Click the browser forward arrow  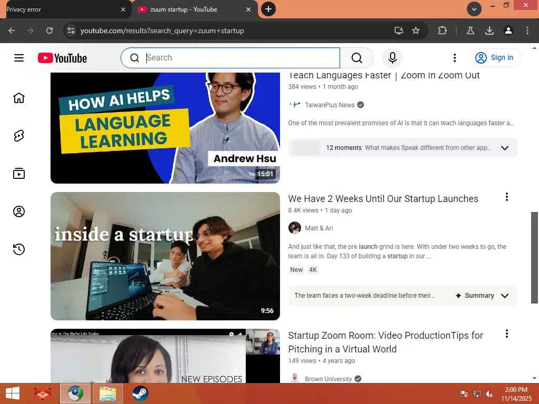click(31, 31)
